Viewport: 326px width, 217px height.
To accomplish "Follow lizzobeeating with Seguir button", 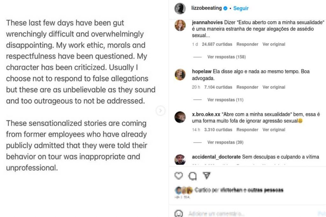I will tap(241, 8).
